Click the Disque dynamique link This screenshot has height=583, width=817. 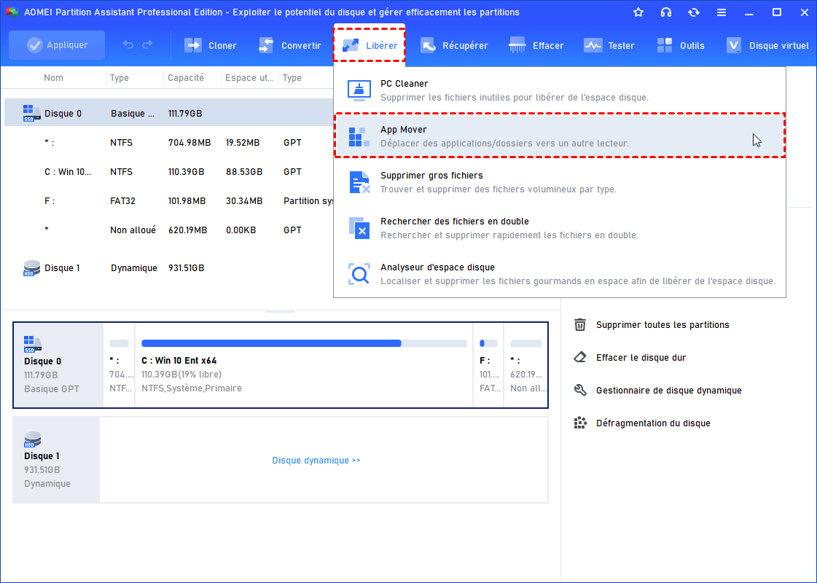tap(316, 461)
